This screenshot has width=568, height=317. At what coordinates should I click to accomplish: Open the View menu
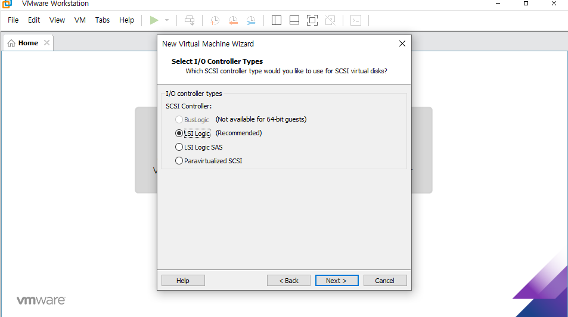(57, 20)
